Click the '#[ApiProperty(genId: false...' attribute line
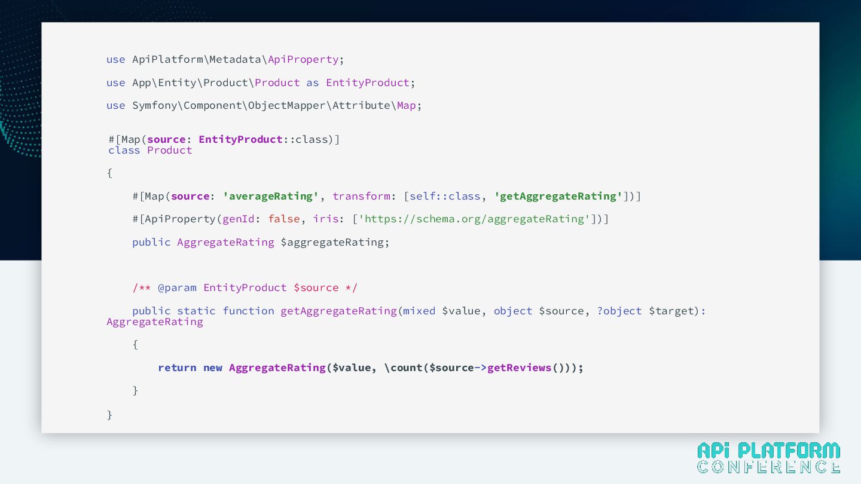861x484 pixels. (x=370, y=219)
